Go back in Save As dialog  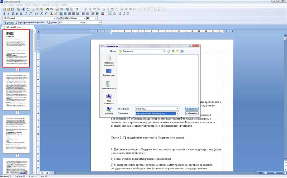coord(169,51)
